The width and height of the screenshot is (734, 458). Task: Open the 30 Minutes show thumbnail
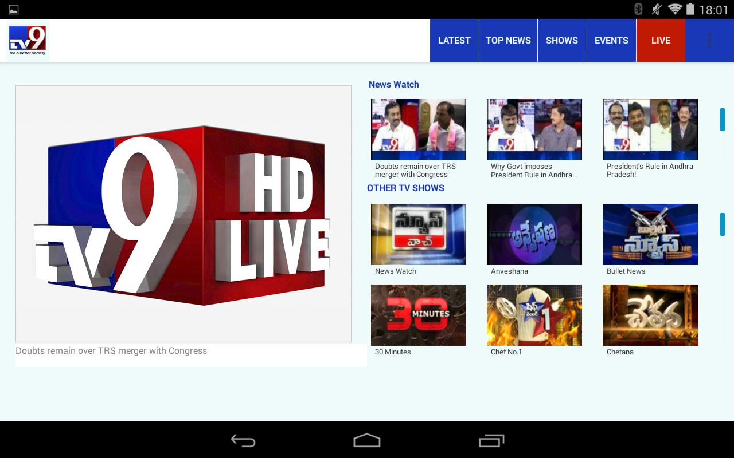(419, 315)
